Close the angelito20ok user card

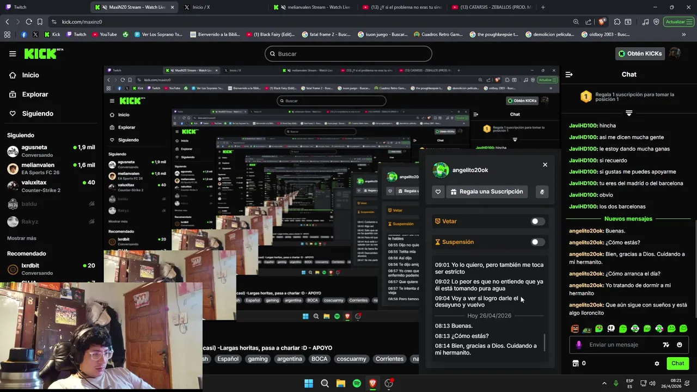545,164
